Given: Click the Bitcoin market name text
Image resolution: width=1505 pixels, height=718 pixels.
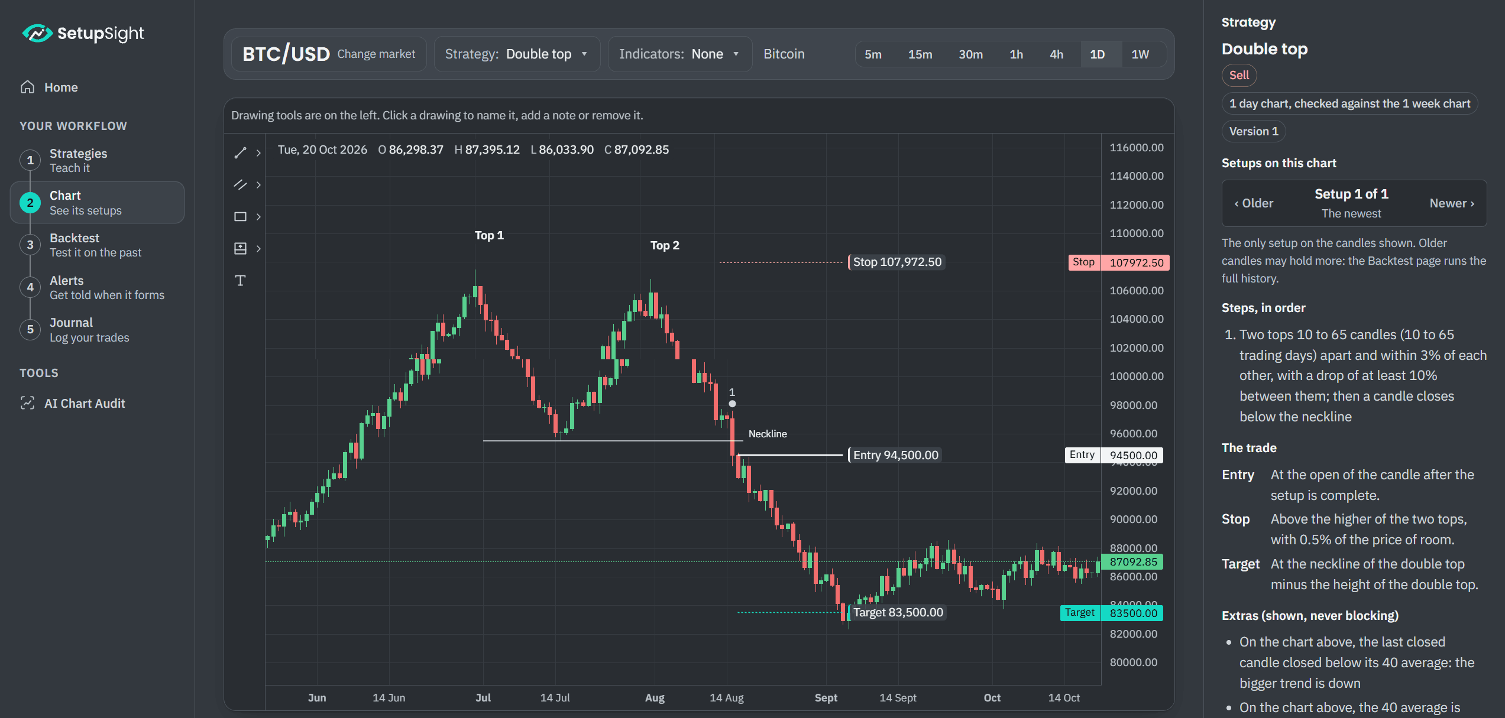Looking at the screenshot, I should pyautogui.click(x=784, y=54).
